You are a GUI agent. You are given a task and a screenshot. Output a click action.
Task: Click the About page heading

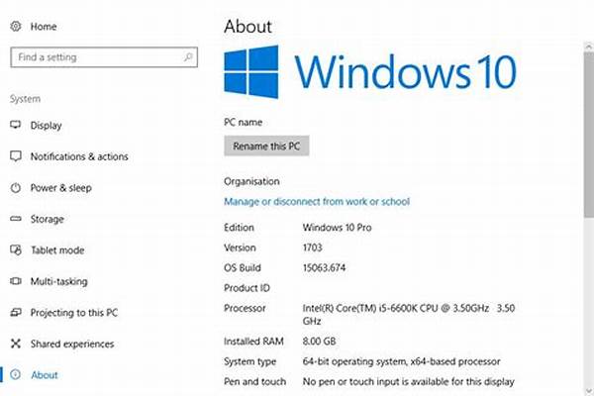pos(247,27)
